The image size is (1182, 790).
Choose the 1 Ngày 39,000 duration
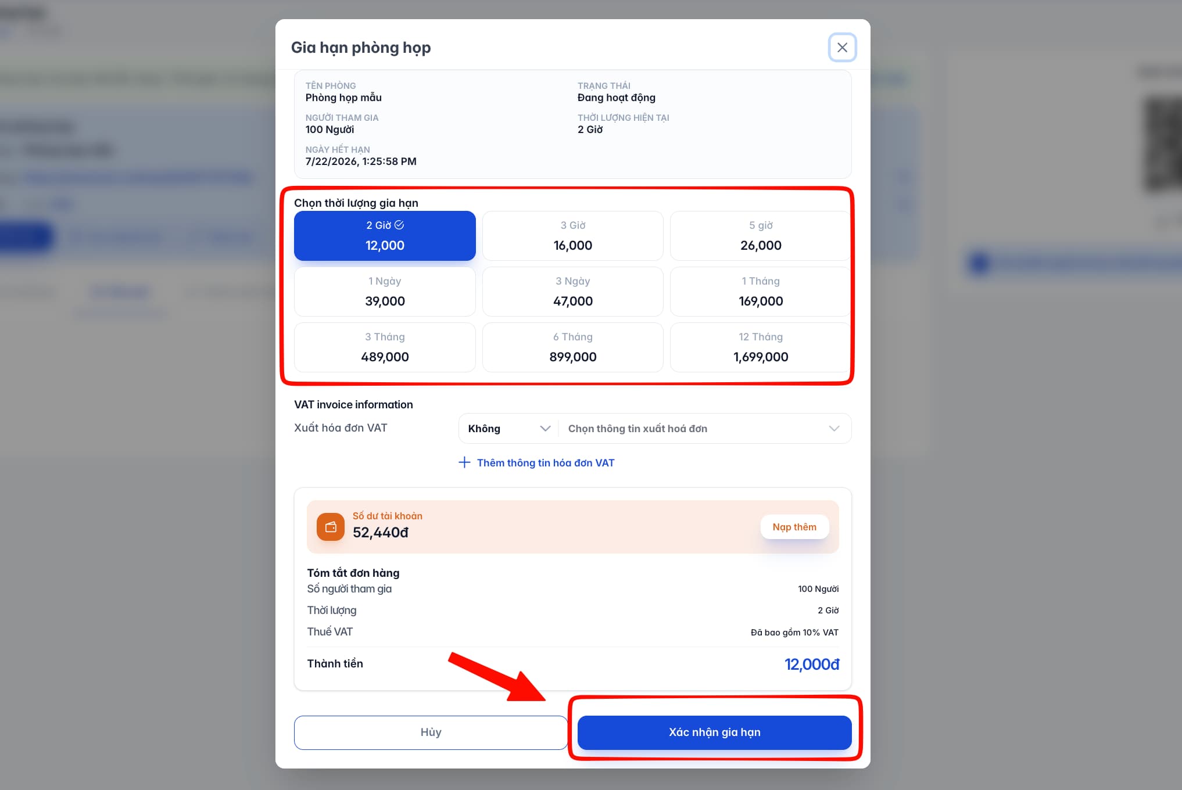[x=385, y=292]
